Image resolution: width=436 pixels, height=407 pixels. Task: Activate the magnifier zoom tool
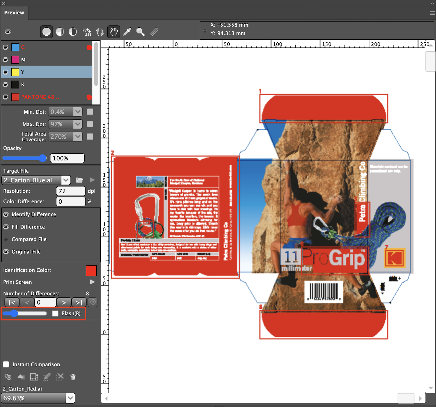[140, 32]
